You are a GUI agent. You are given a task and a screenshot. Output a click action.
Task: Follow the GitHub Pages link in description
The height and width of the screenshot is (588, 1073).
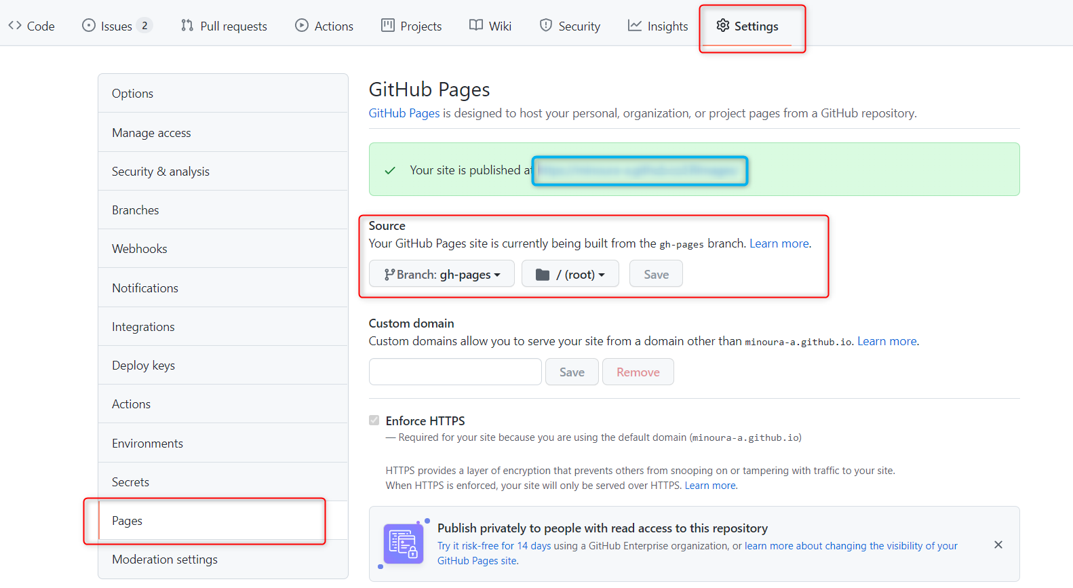(404, 113)
